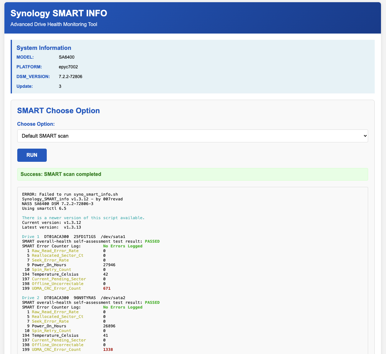The image size is (386, 354).
Task: Select Drive 2 UDMA CRC error count "1338"
Action: coord(108,350)
